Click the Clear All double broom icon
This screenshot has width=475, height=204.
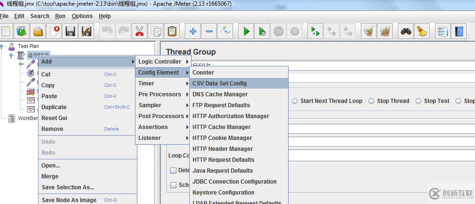coord(385,31)
